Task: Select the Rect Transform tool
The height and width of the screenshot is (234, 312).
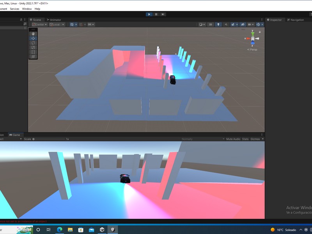Action: coord(33,52)
